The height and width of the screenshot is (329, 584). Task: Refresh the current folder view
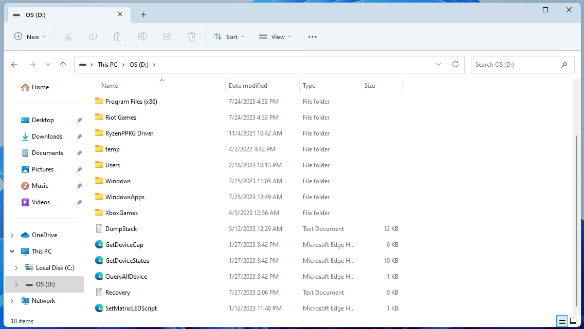click(x=455, y=64)
